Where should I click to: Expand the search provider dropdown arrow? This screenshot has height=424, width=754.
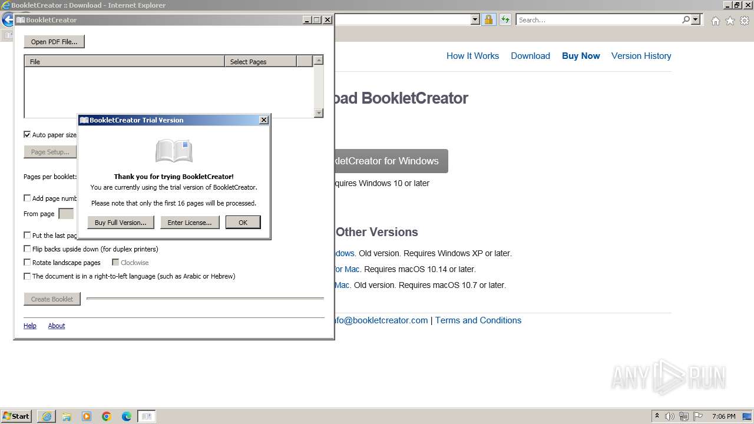coord(696,19)
